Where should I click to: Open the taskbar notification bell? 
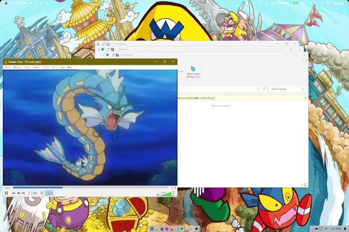pos(345,229)
